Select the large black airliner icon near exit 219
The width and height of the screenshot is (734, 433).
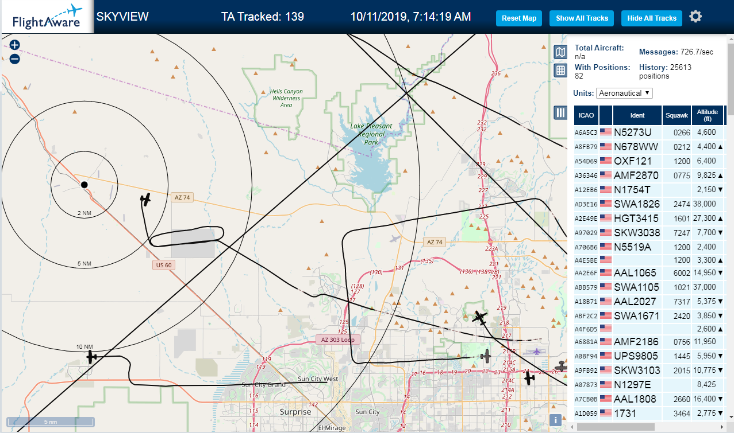(480, 317)
